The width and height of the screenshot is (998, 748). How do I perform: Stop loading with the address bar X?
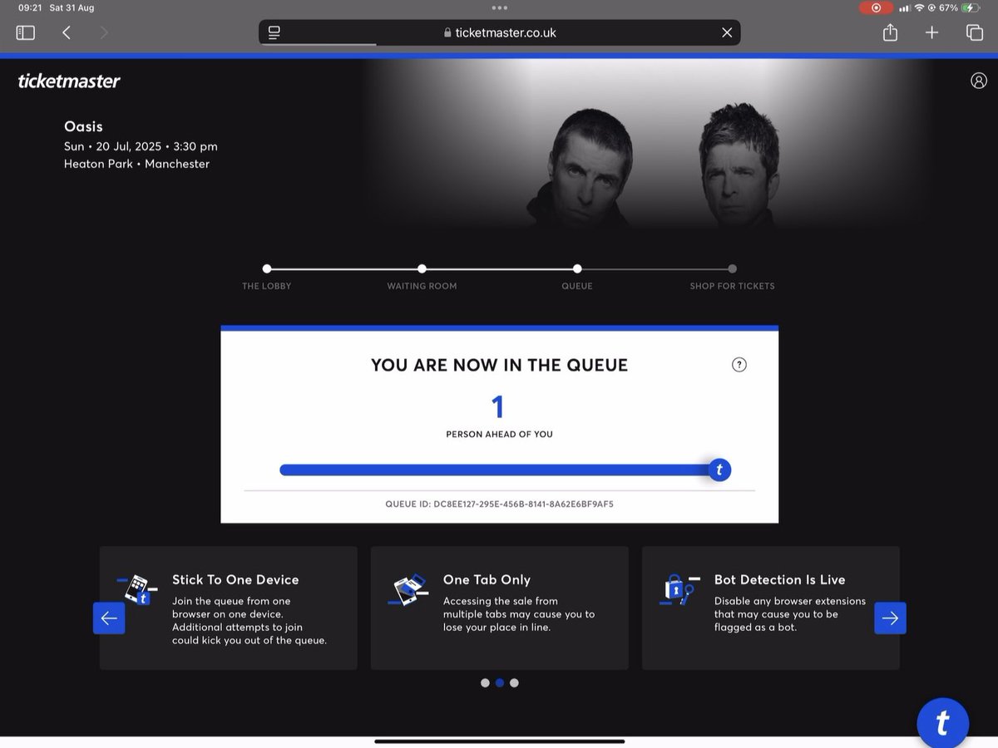(x=727, y=32)
